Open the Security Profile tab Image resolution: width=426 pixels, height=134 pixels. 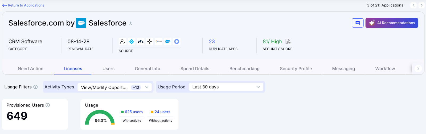pyautogui.click(x=296, y=69)
